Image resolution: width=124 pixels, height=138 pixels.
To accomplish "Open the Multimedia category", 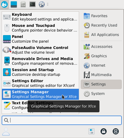I will pos(101,75).
